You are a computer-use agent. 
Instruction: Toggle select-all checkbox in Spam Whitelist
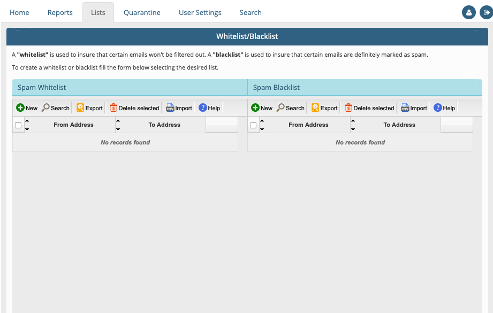18,125
